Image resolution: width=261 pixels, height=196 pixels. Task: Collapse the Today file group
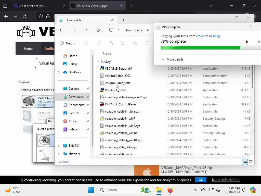tap(98, 62)
